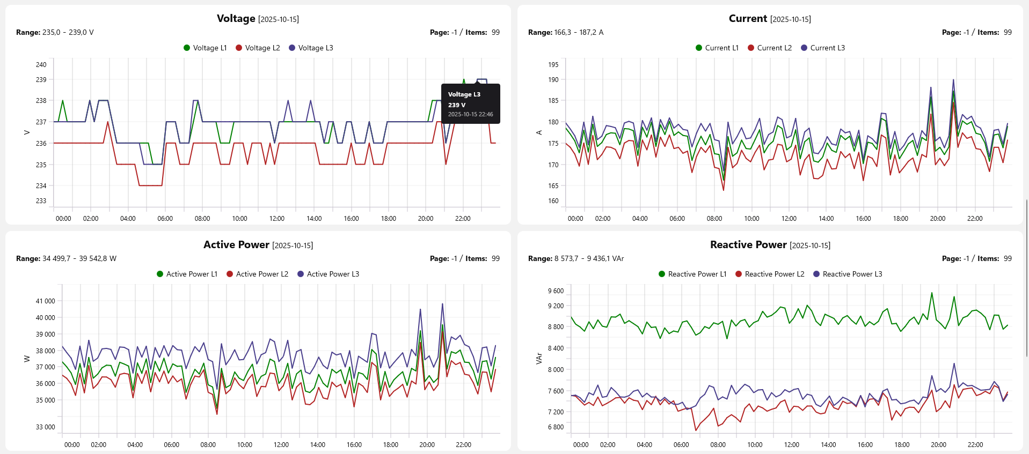
Task: Click the vertical scrollbar on the right edge
Action: coord(1027,278)
